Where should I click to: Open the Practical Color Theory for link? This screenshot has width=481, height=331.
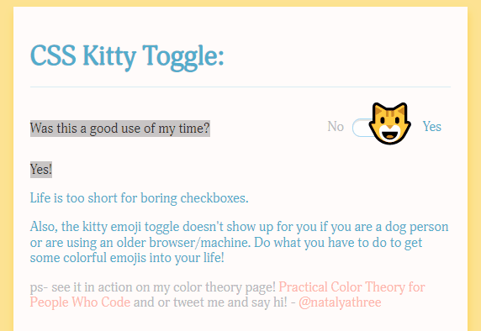point(351,287)
